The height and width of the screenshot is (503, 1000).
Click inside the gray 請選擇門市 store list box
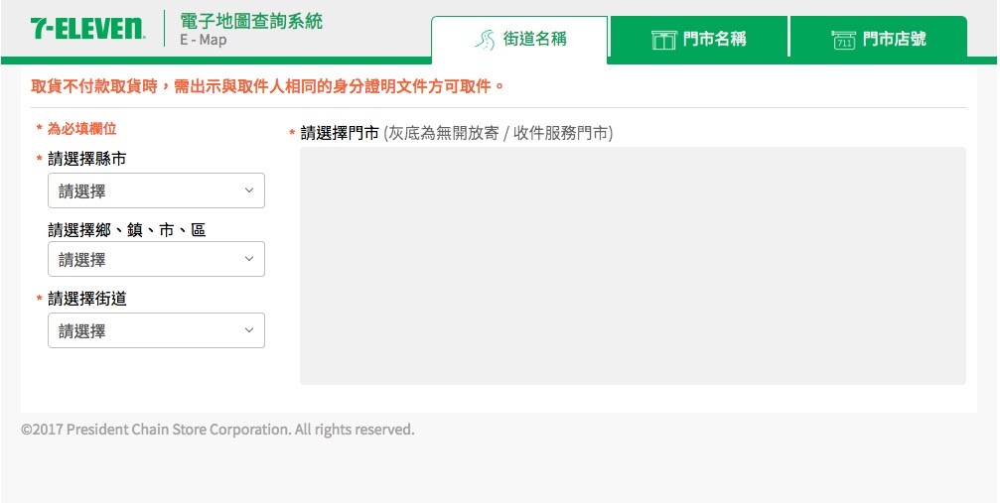[x=633, y=266]
